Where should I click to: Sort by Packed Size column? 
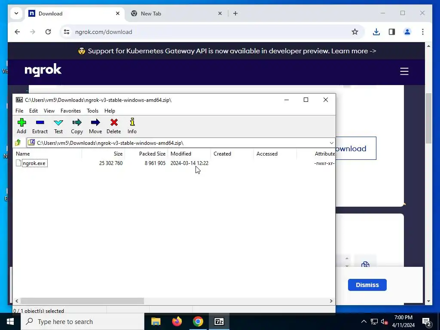[x=147, y=154]
